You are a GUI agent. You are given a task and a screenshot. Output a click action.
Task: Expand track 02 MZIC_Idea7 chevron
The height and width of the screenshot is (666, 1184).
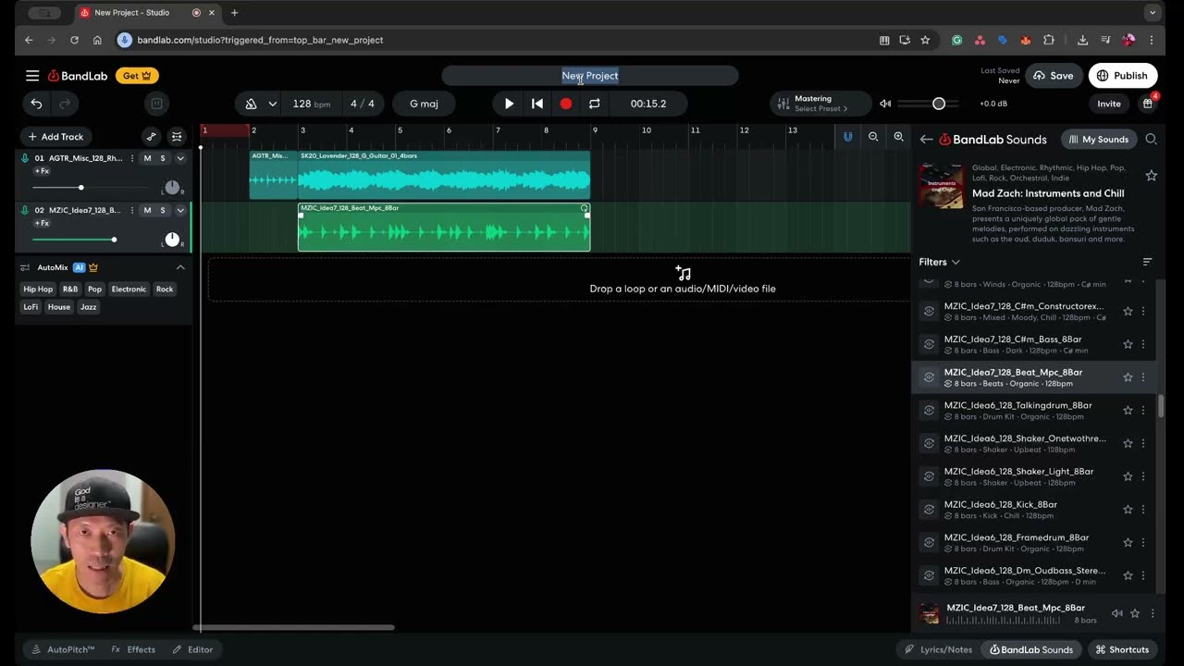(x=180, y=210)
